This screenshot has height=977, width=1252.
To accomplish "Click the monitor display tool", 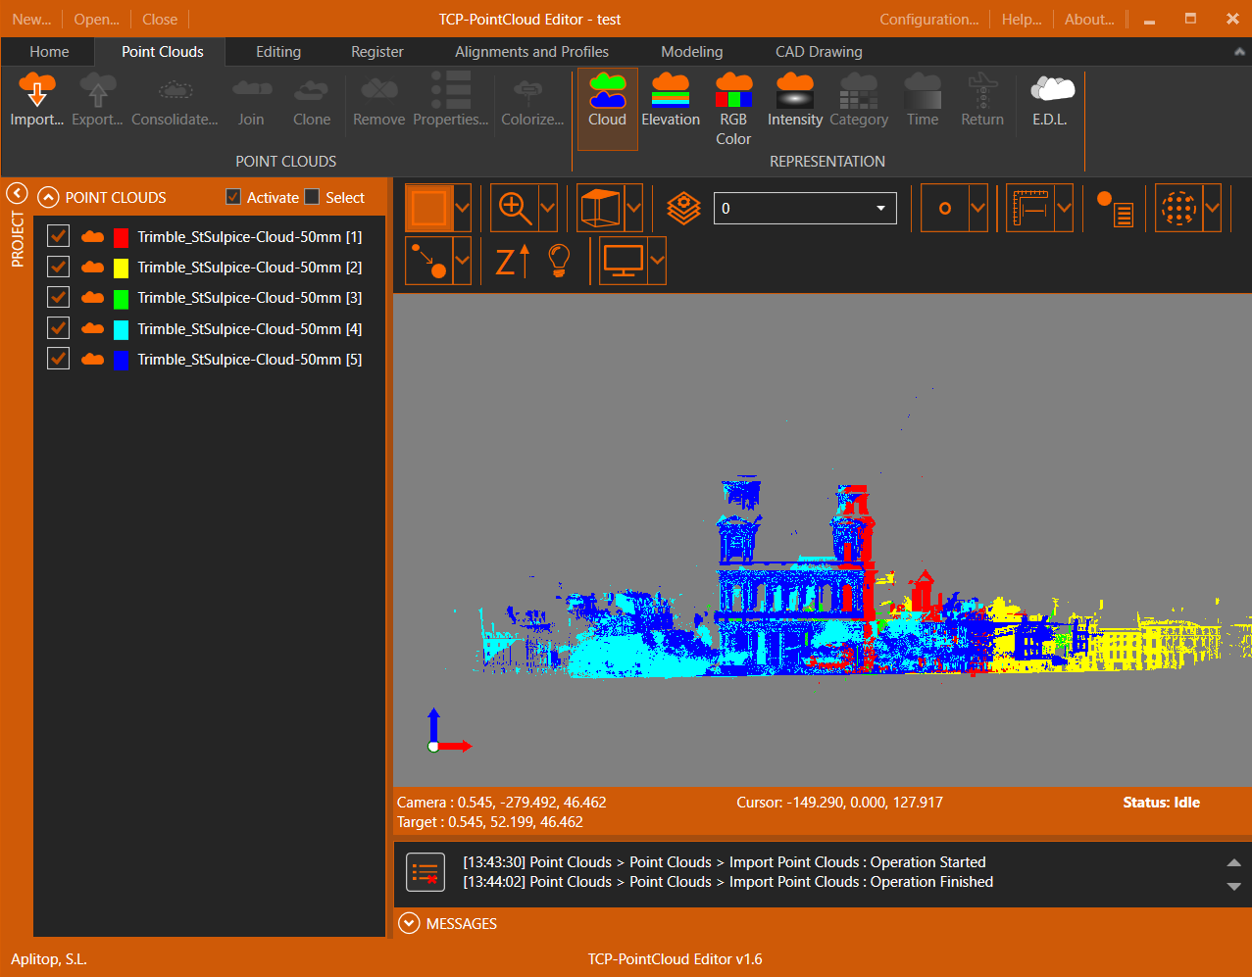I will 624,261.
